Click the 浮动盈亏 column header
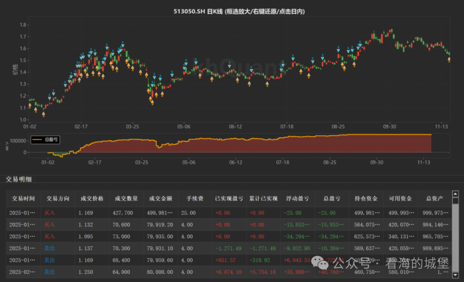Screen dimensions: 464x282 pos(297,199)
